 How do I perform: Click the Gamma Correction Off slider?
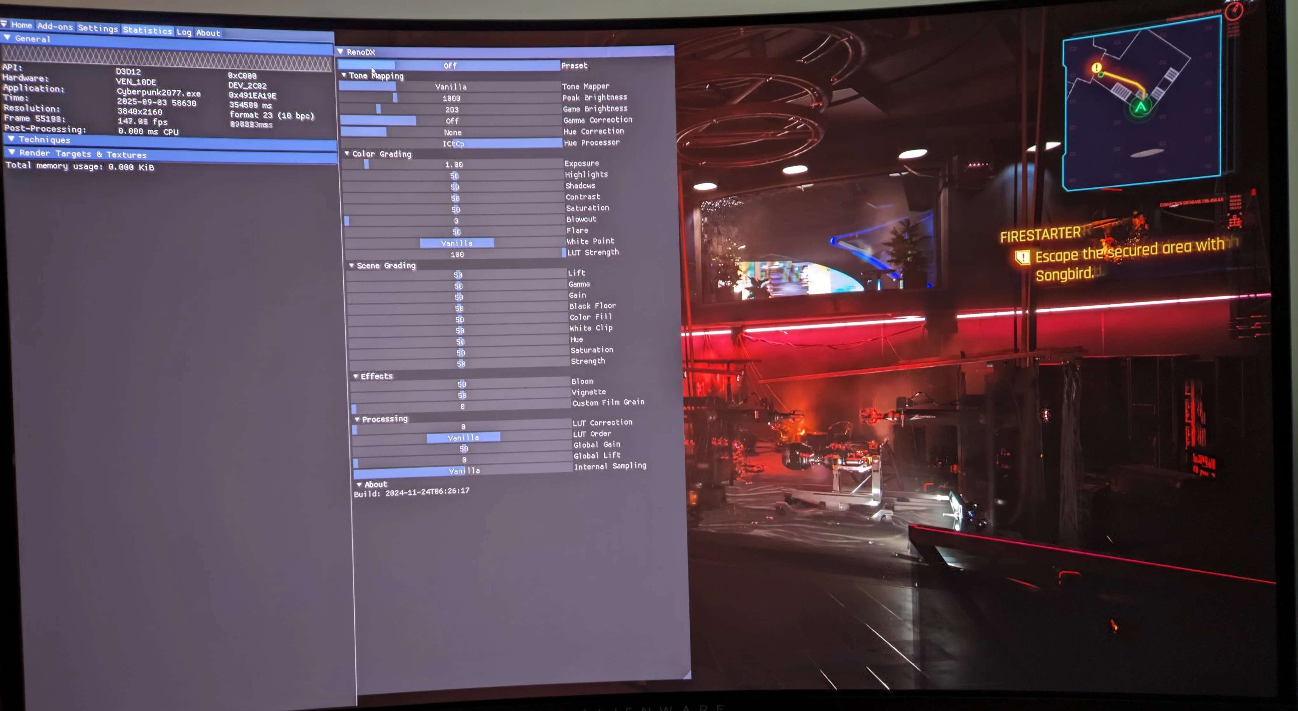tap(451, 121)
